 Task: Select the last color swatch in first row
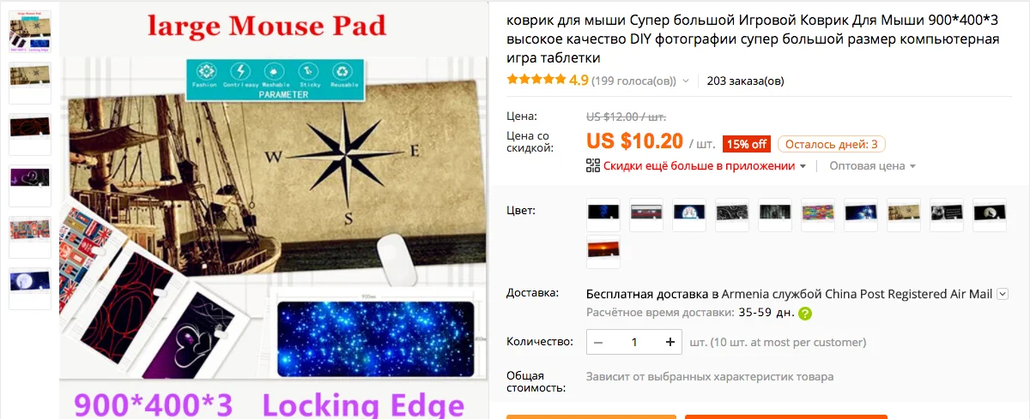coord(990,215)
